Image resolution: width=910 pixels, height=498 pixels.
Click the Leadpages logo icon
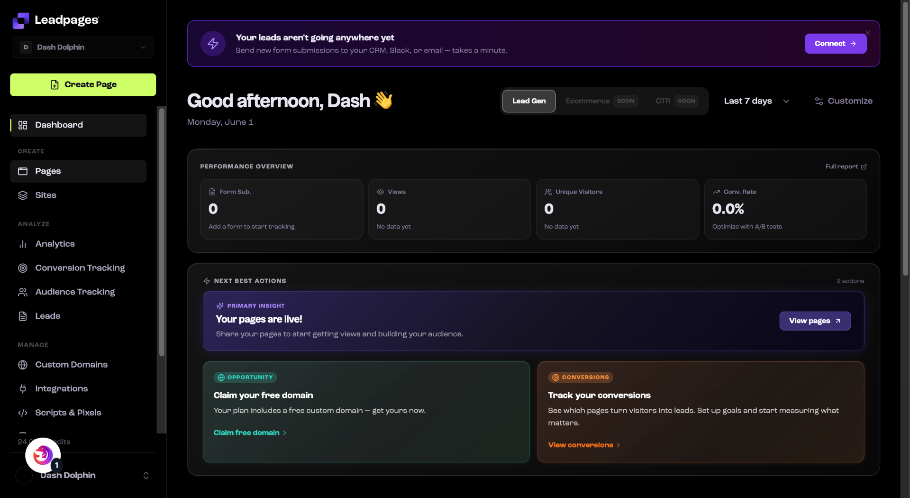click(x=20, y=20)
